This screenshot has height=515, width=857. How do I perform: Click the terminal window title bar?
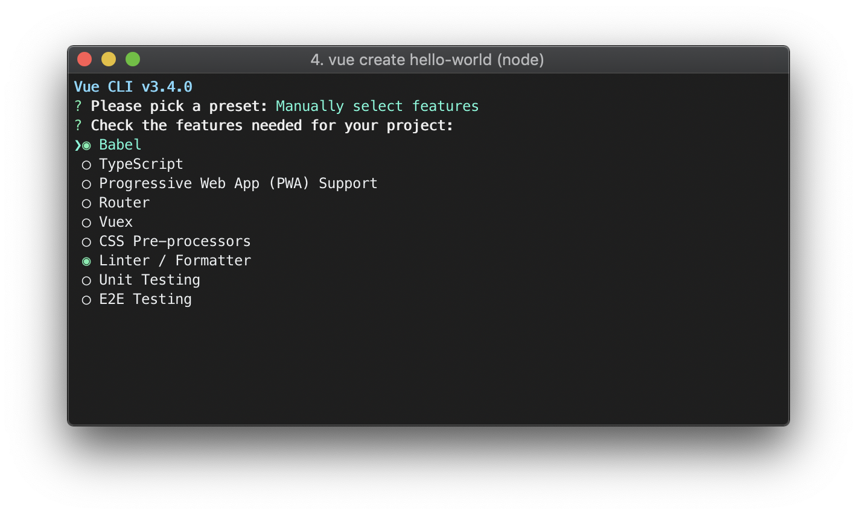(x=427, y=60)
